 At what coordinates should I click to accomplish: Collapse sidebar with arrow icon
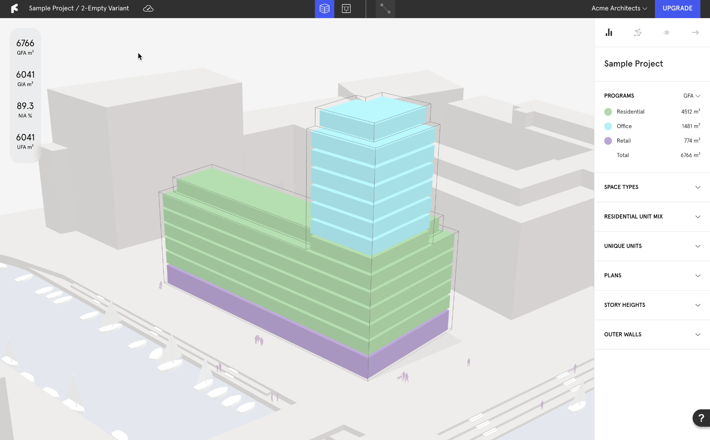[x=695, y=33]
